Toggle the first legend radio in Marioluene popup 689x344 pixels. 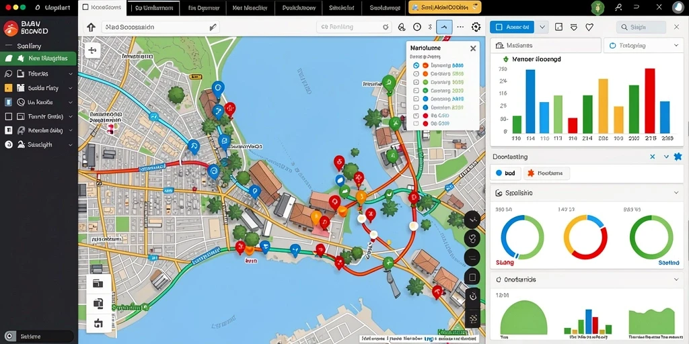[x=416, y=65]
